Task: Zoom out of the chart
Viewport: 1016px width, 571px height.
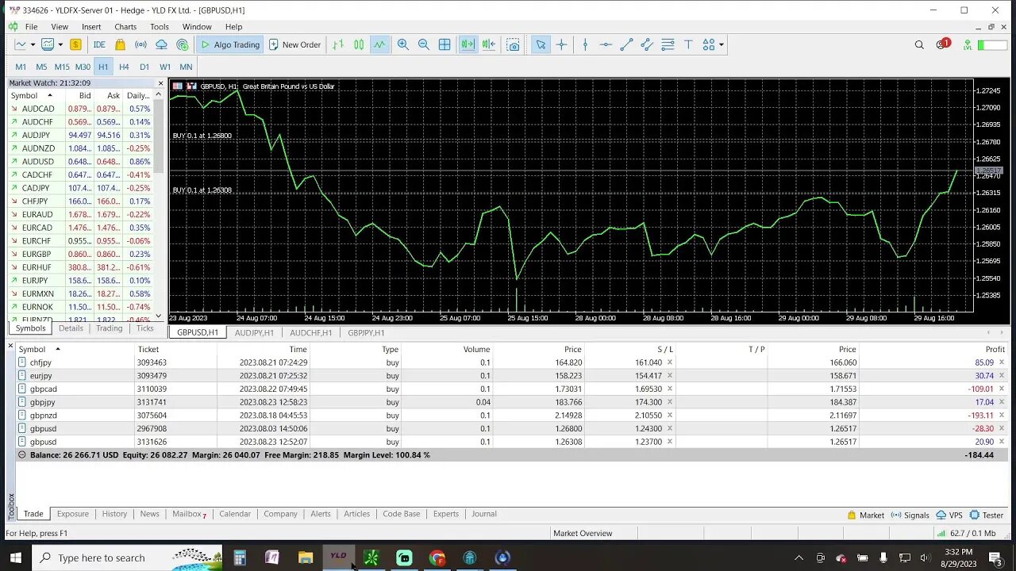Action: 424,45
